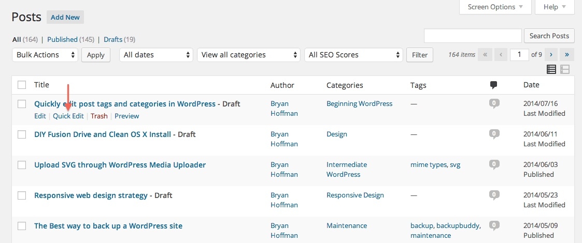Click the Search Posts button

coord(549,36)
